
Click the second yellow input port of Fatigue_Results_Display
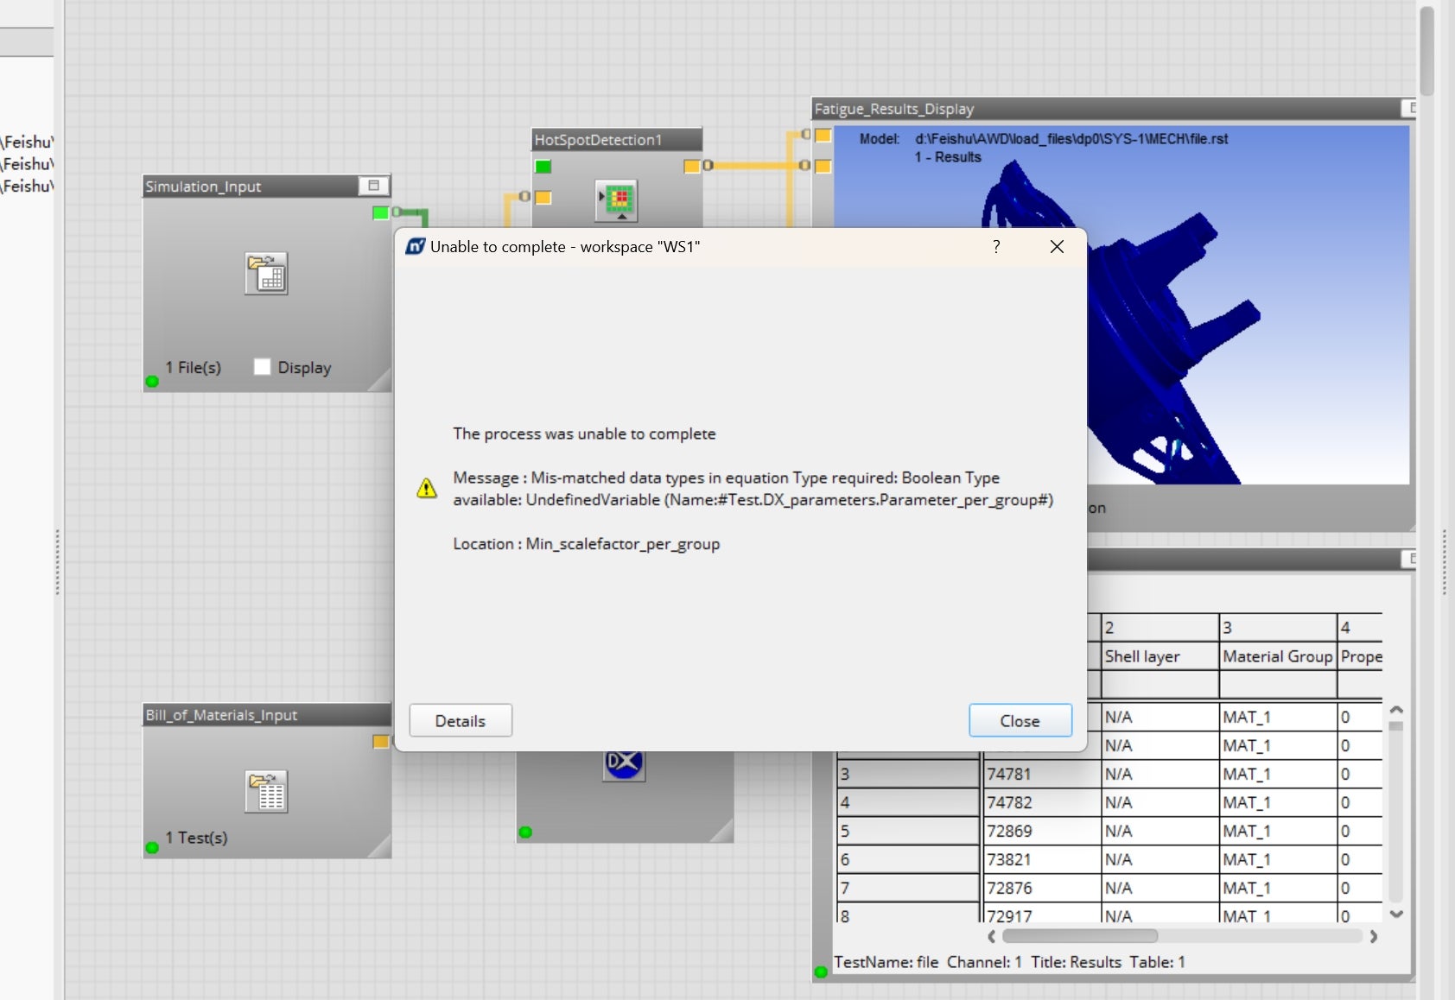click(823, 166)
